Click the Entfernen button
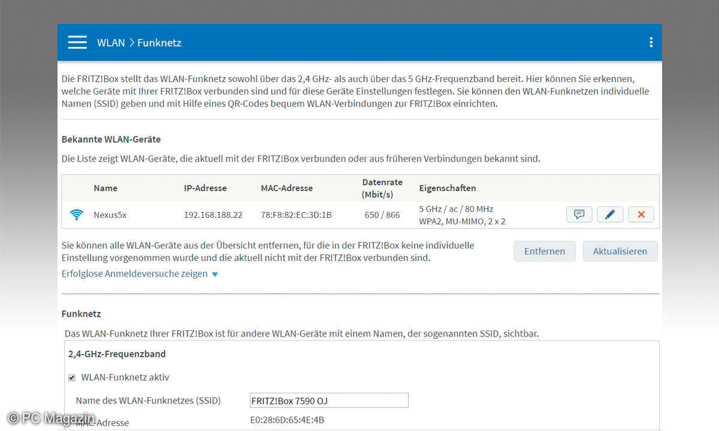719x431 pixels. [x=545, y=251]
